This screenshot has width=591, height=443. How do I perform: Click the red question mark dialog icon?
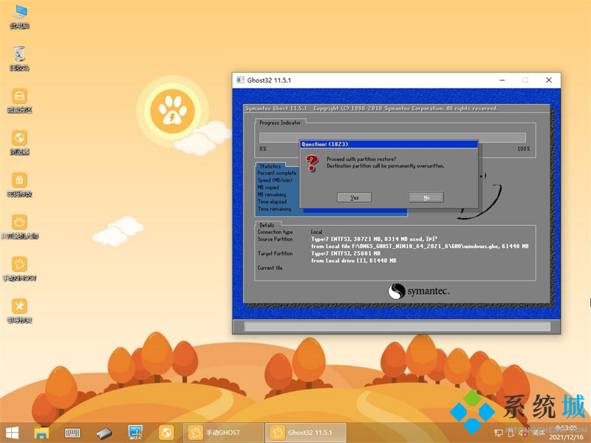click(x=312, y=162)
